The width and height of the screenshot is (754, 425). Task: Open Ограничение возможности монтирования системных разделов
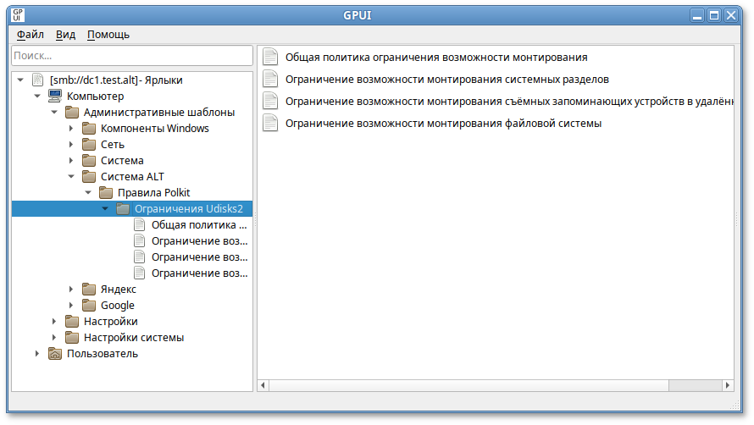447,80
